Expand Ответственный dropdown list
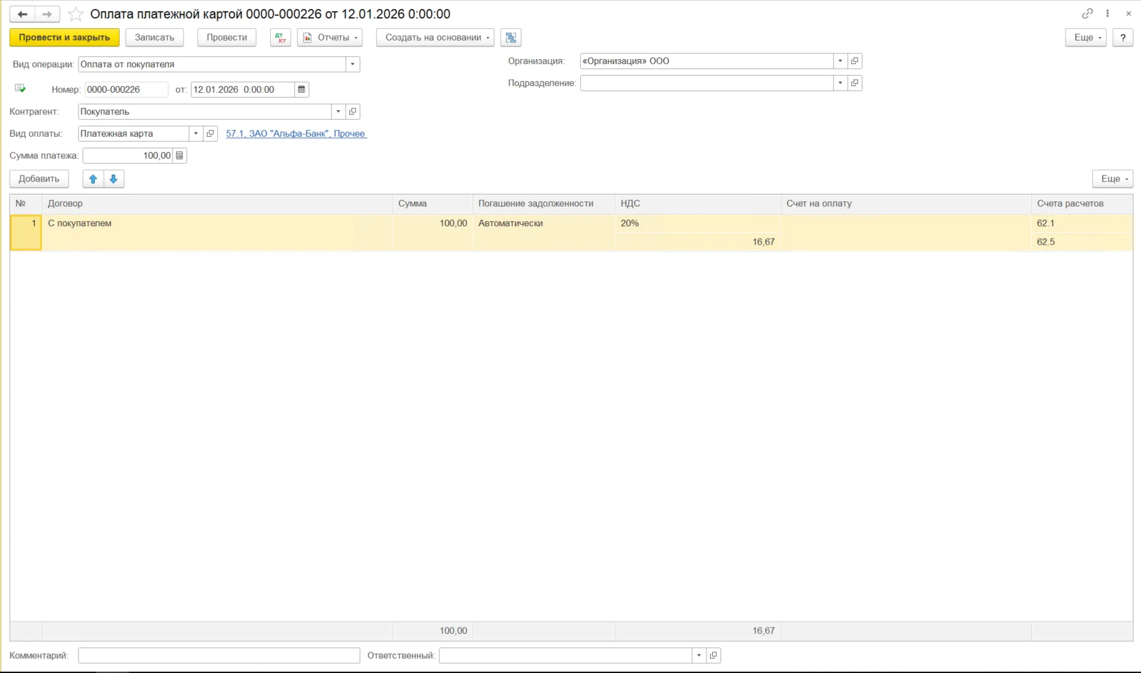 pos(699,655)
